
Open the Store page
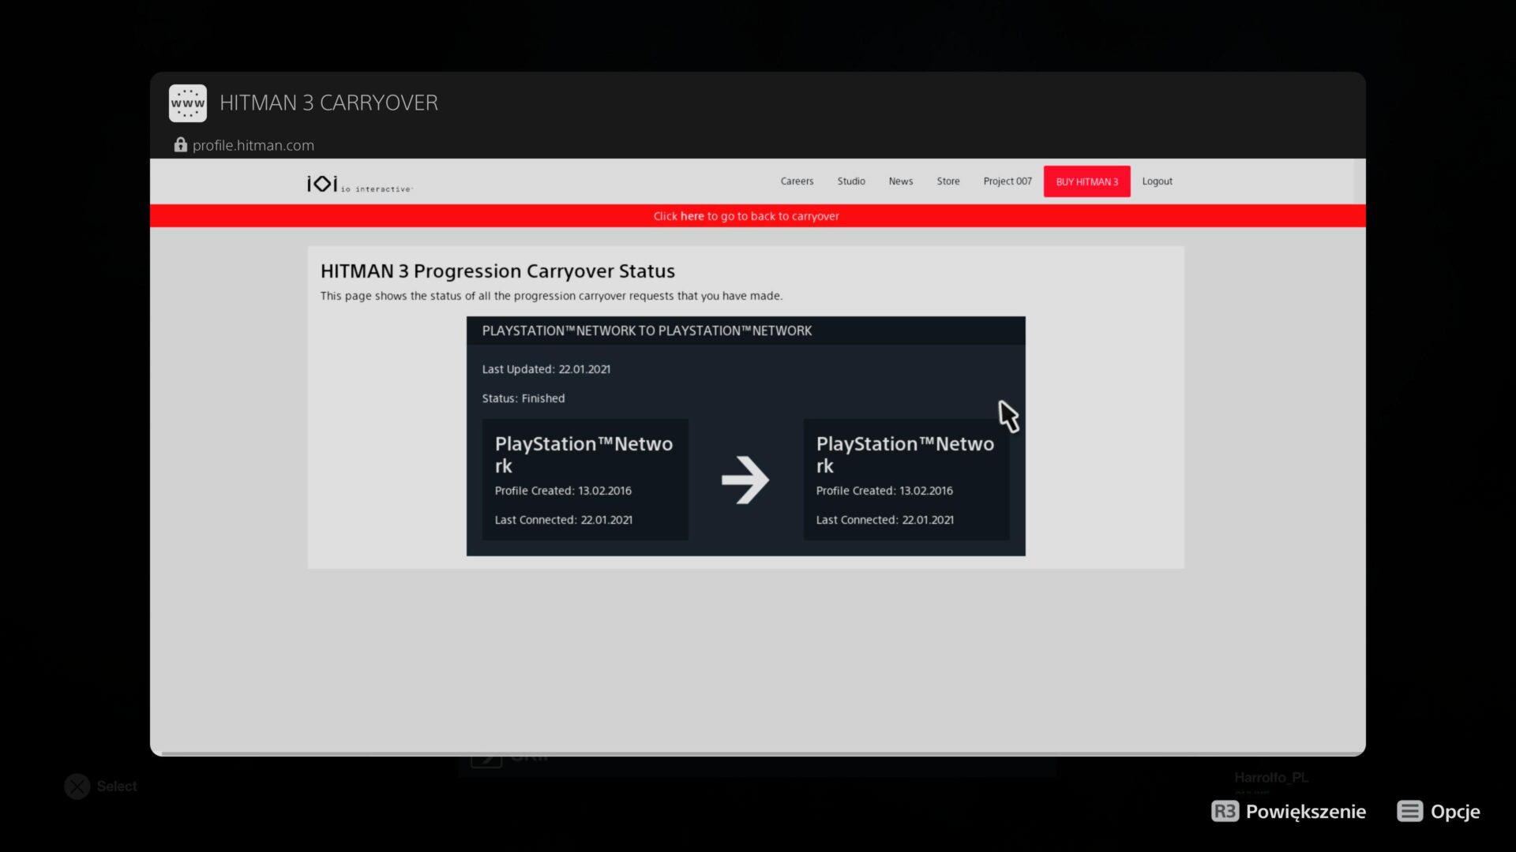[948, 181]
